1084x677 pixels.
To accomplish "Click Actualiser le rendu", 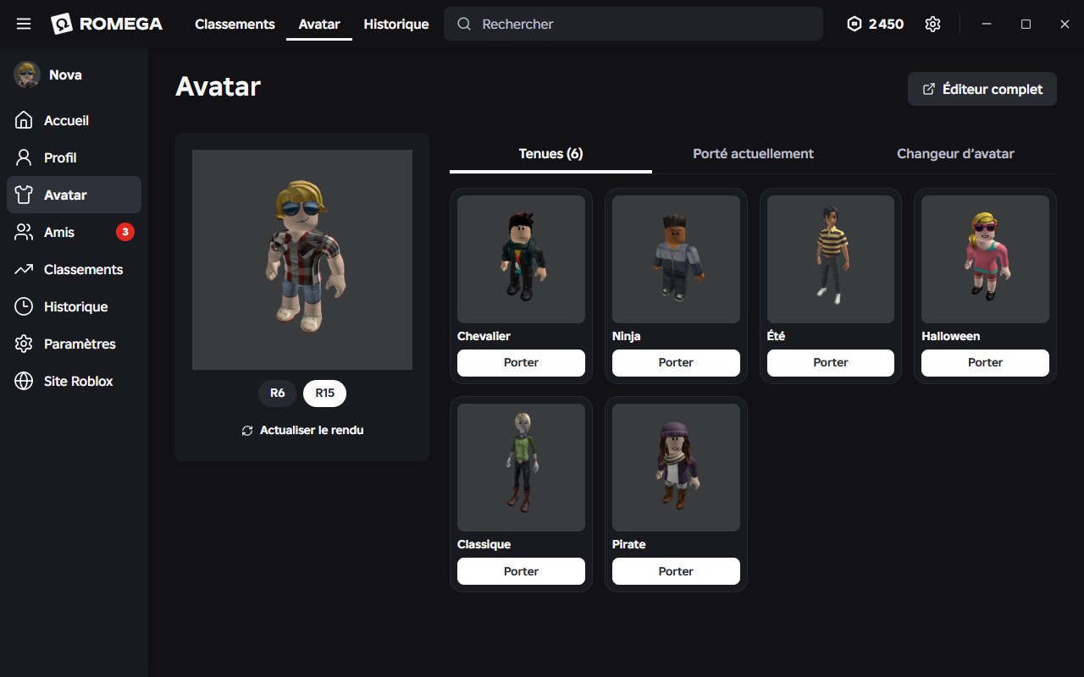I will pos(302,431).
